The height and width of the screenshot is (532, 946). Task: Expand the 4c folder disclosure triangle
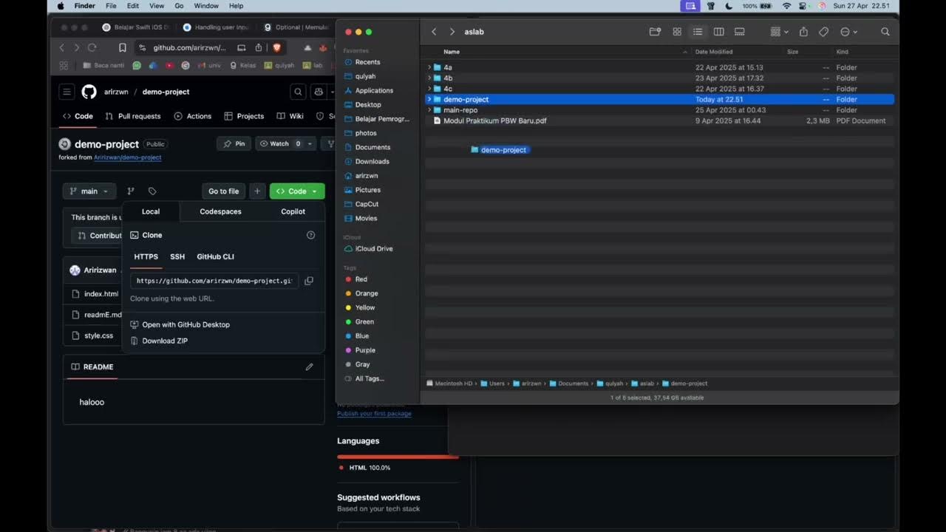click(x=429, y=89)
